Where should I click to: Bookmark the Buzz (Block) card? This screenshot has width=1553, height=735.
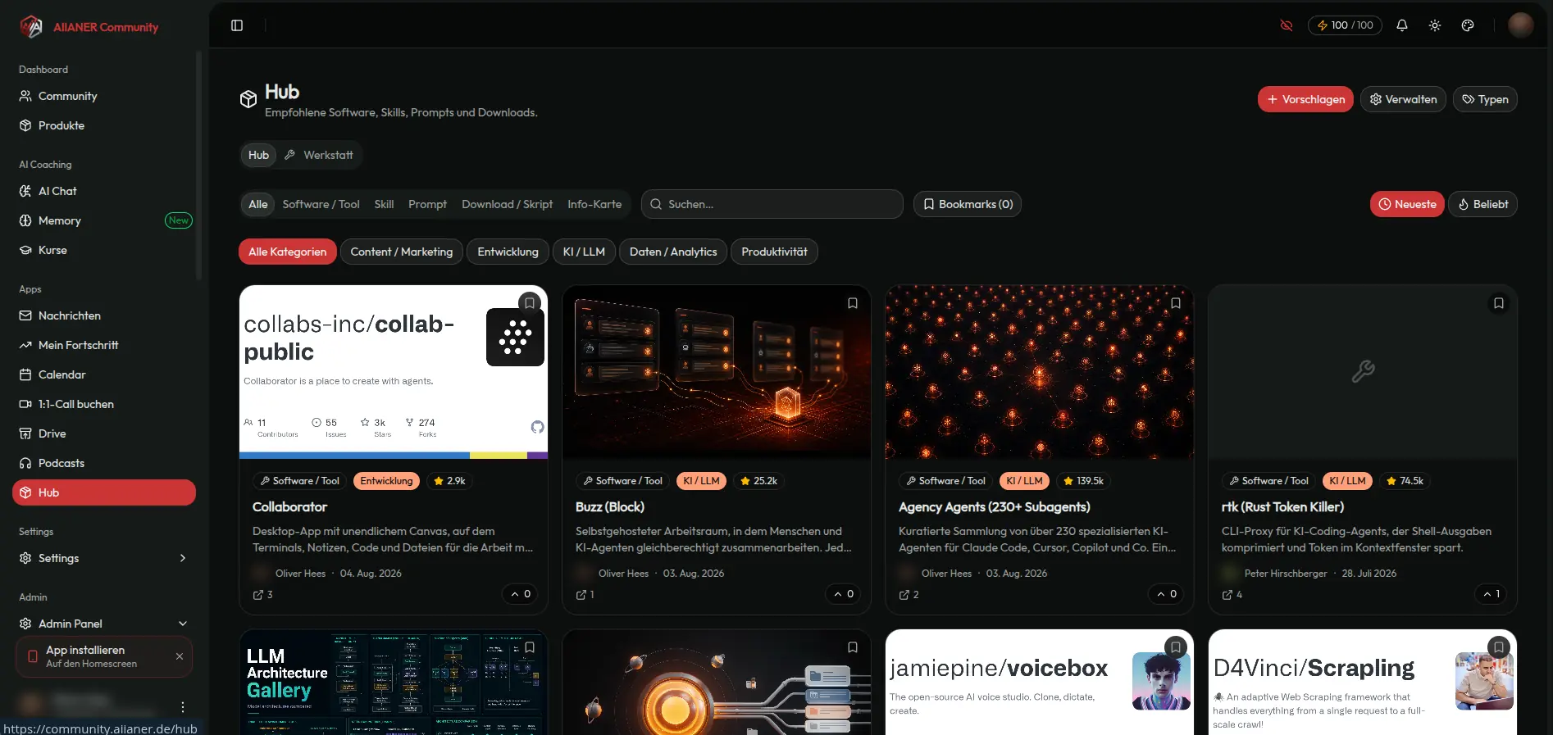853,303
